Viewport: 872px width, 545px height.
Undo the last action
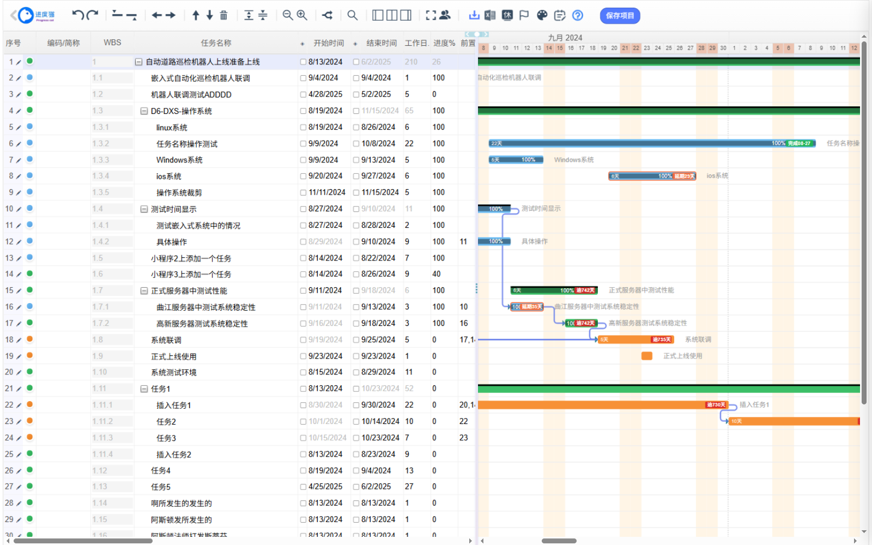(x=78, y=15)
